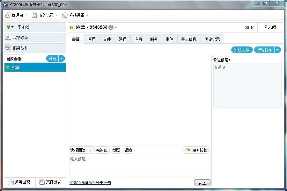The width and height of the screenshot is (287, 191).
Task: Click the 调查 button
Action: pos(129,150)
